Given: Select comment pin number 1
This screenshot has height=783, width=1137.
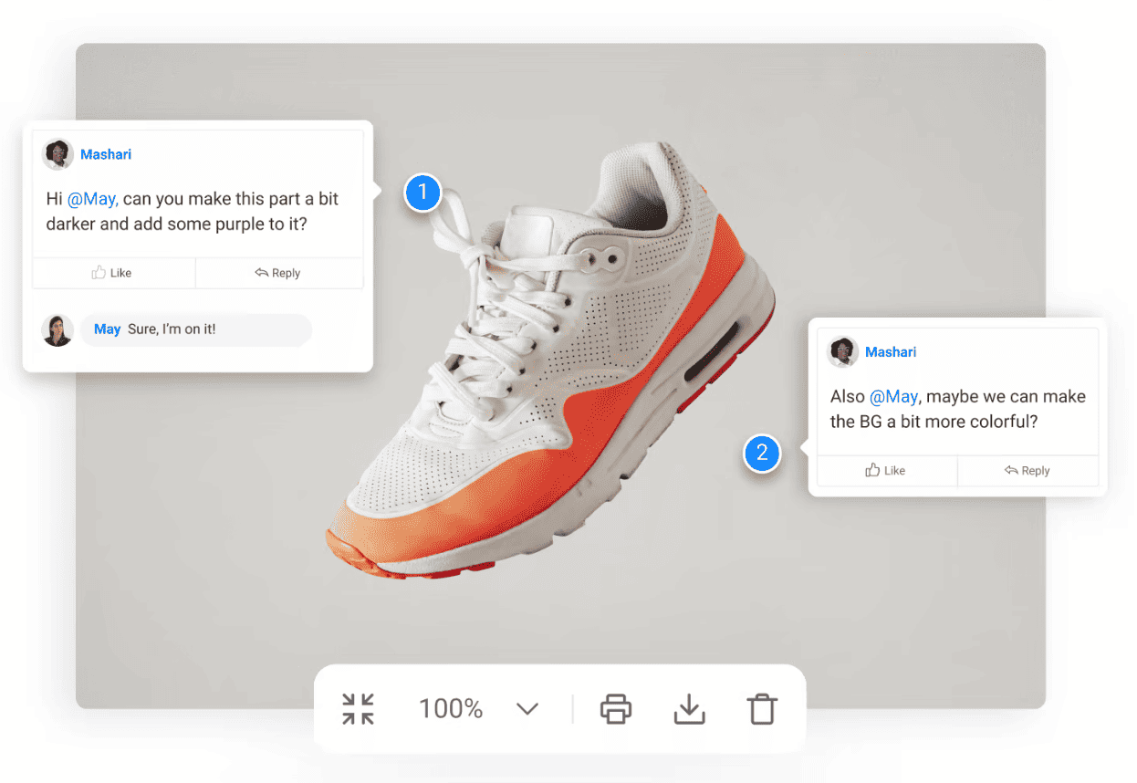Looking at the screenshot, I should tap(422, 193).
